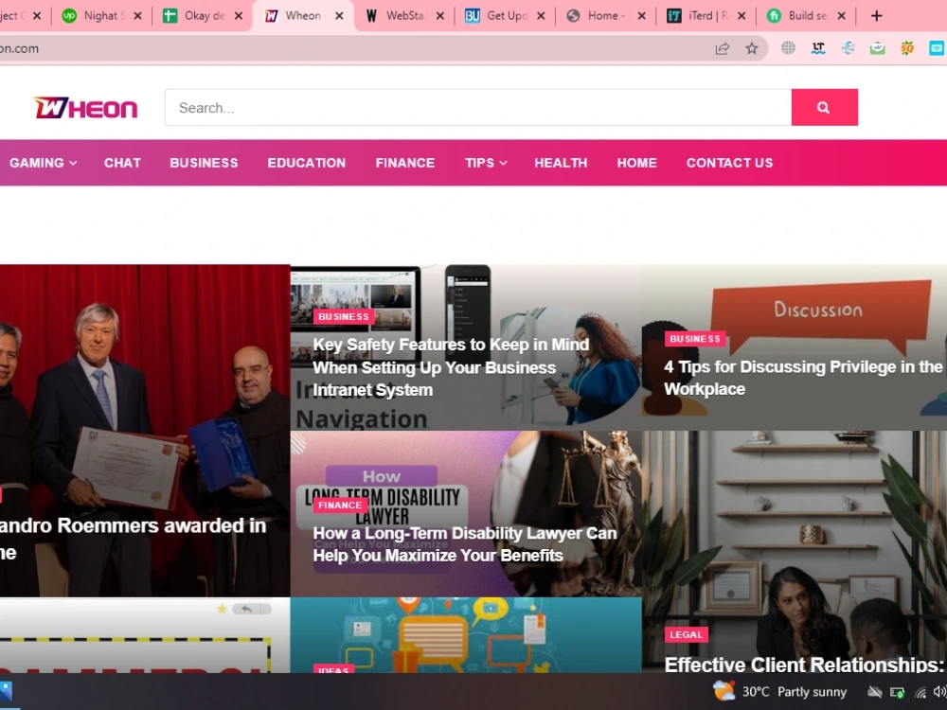
Task: Click the FINANCE category tag
Action: [x=340, y=505]
